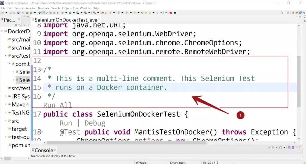Click the Previous Annotation icon
Image resolution: width=306 pixels, height=164 pixels.
[x=135, y=13]
